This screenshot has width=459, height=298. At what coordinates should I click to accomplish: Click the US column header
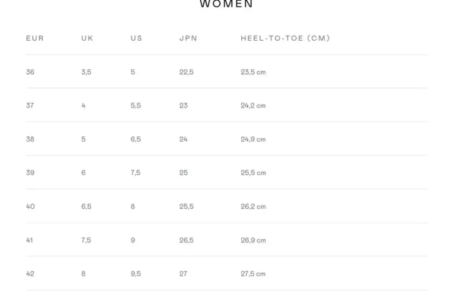click(136, 38)
